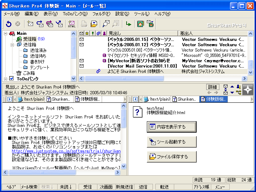Open the justsystem.co.jp trial link
256x192 pixels.
(x=66, y=151)
